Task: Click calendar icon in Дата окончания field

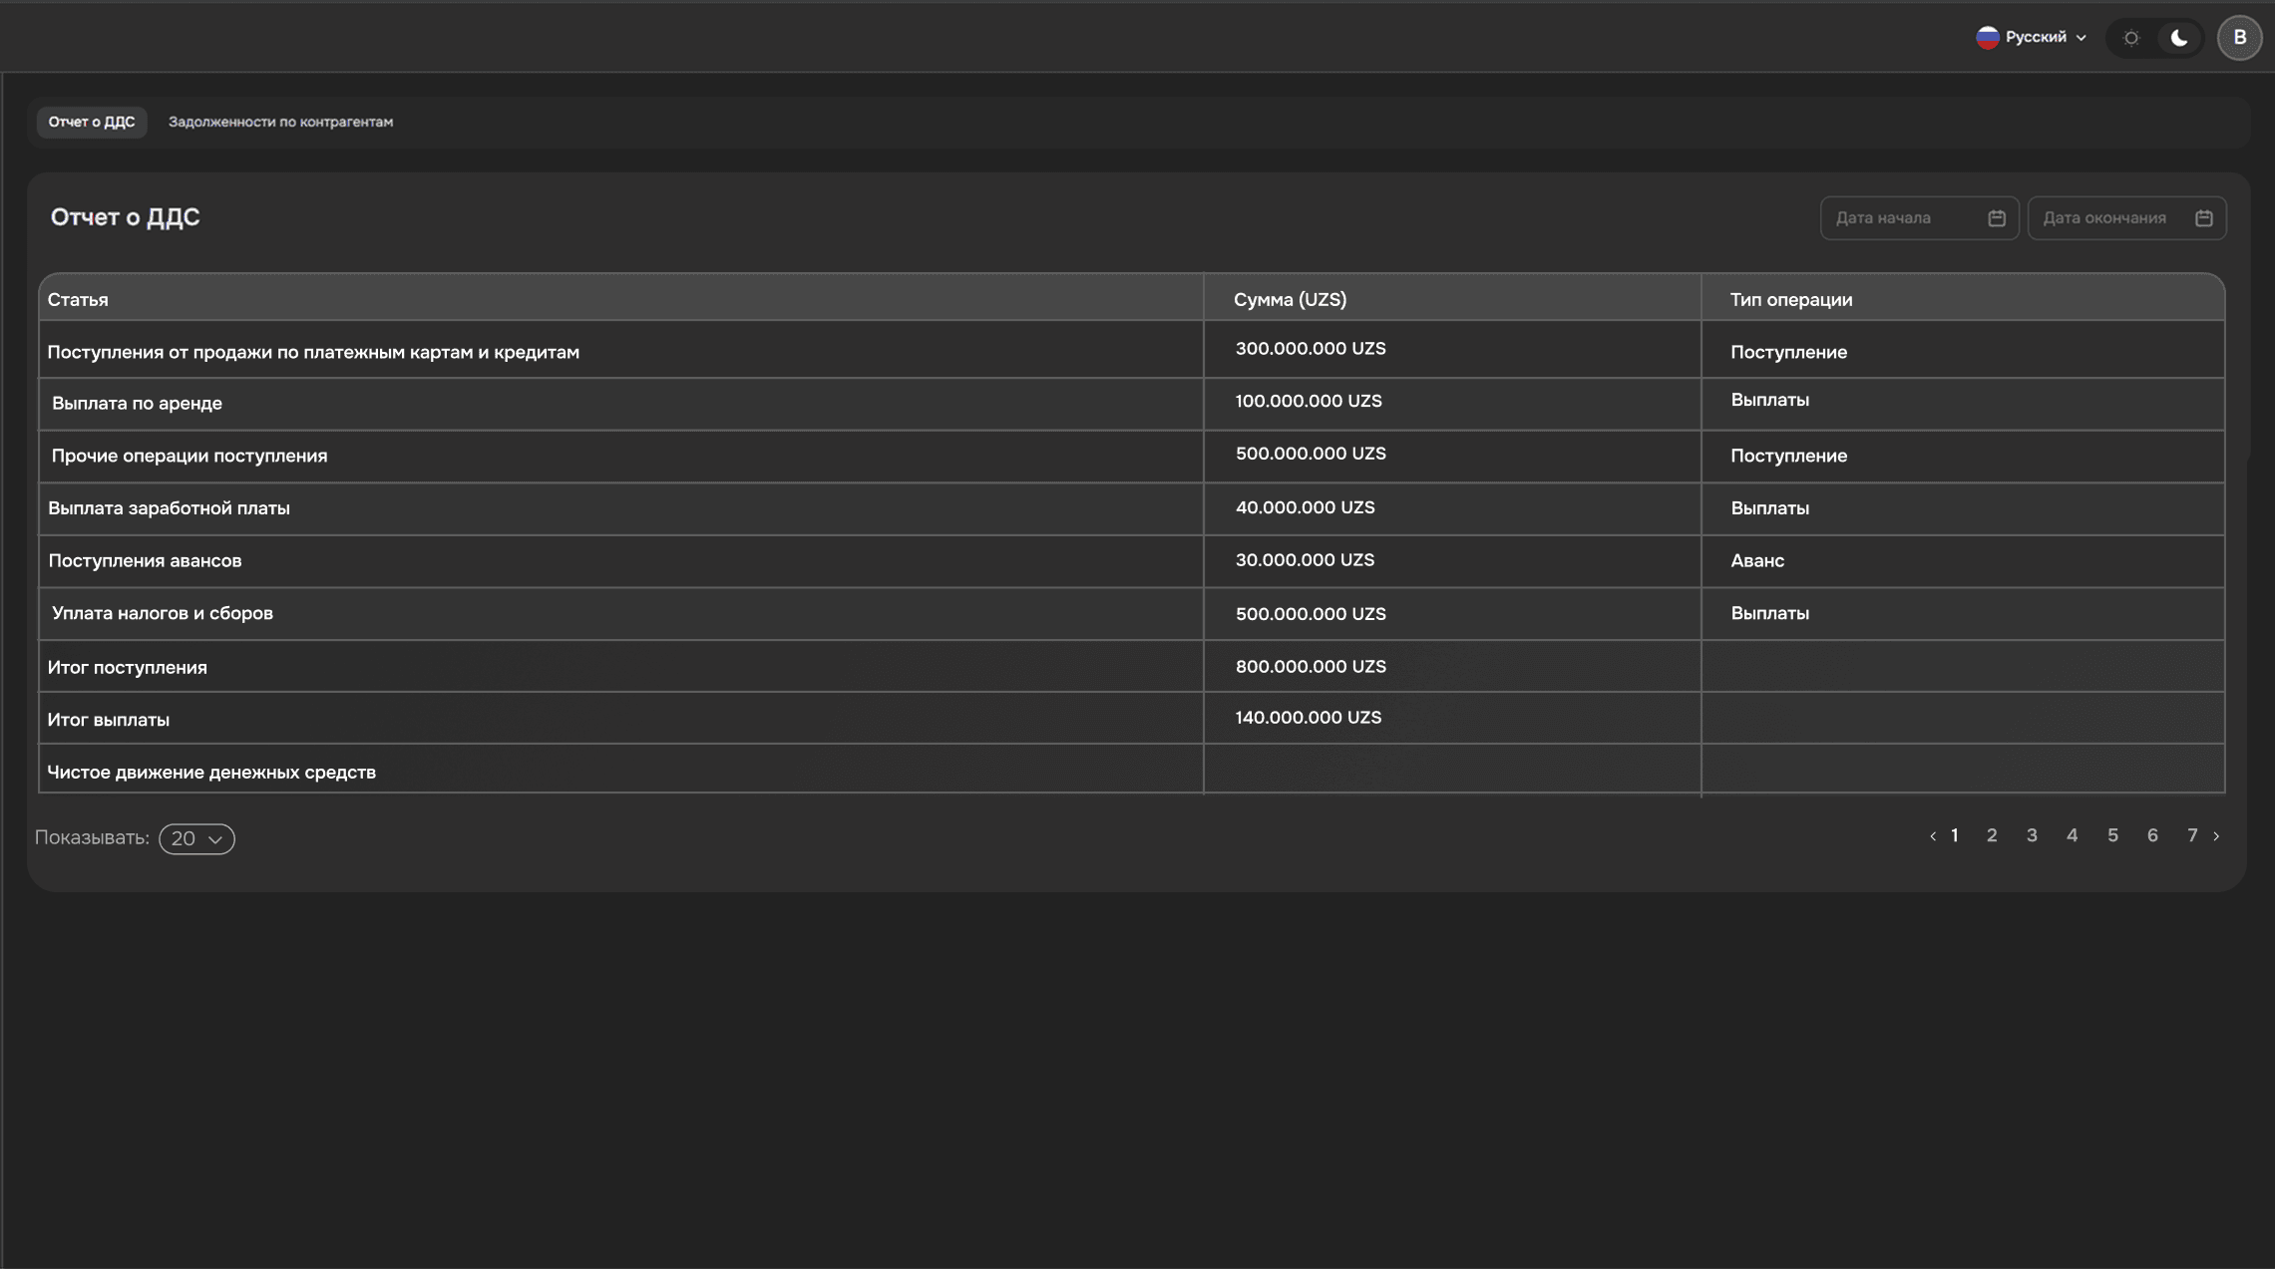Action: pyautogui.click(x=2203, y=218)
